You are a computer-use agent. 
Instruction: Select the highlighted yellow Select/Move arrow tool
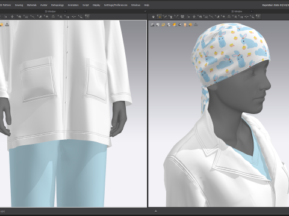tap(159, 17)
